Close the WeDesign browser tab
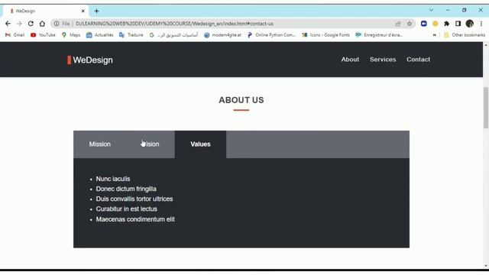This screenshot has width=489, height=275. [x=83, y=11]
